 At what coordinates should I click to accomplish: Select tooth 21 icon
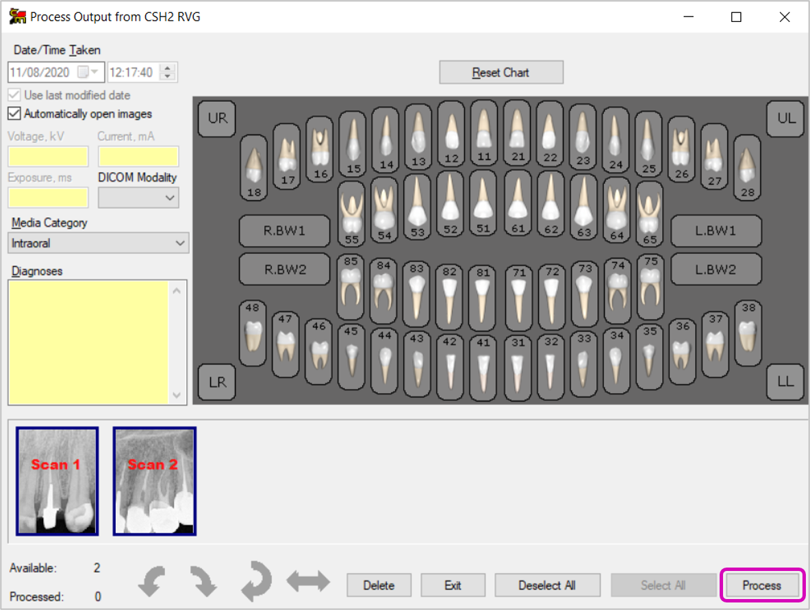click(x=517, y=133)
